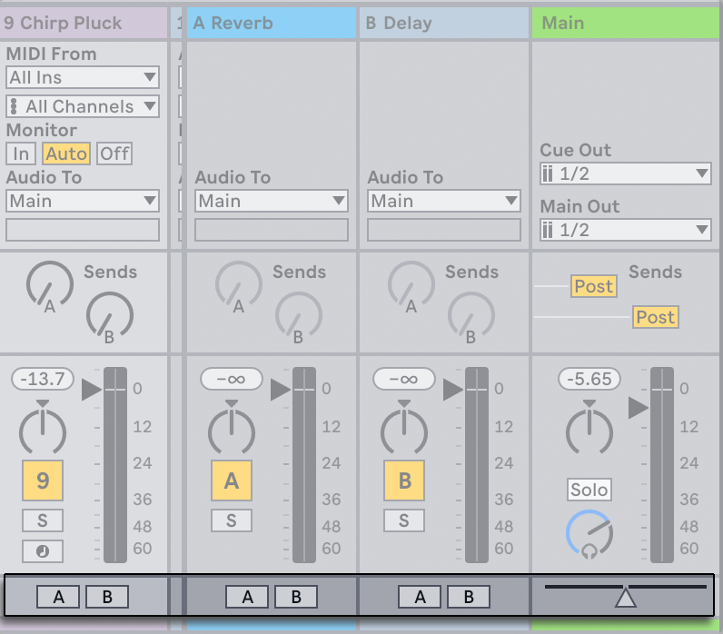Click the empty output channel field under Chirp Pluck

click(83, 230)
